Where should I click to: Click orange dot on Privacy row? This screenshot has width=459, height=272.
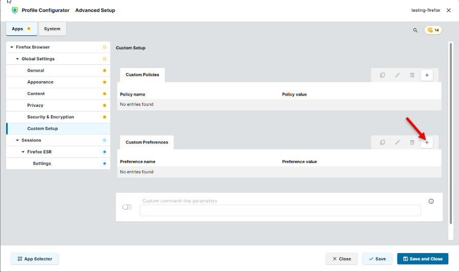[x=104, y=105]
